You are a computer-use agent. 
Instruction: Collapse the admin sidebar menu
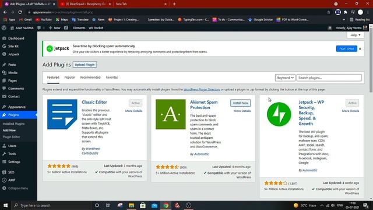coord(16,188)
